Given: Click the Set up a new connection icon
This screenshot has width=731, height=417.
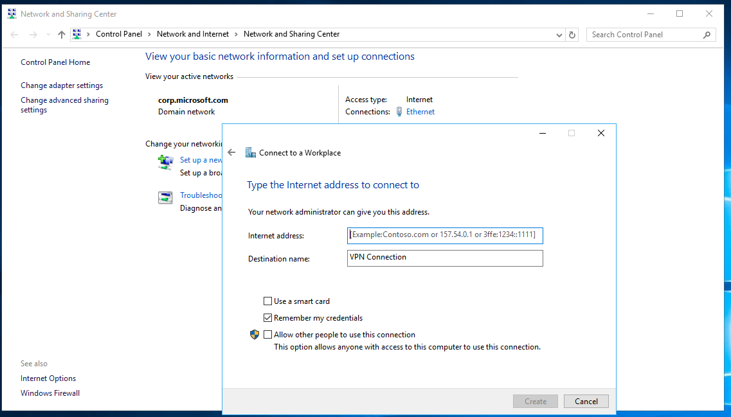Looking at the screenshot, I should 165,162.
